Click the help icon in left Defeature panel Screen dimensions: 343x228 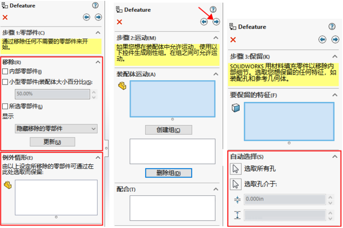pyautogui.click(x=95, y=5)
